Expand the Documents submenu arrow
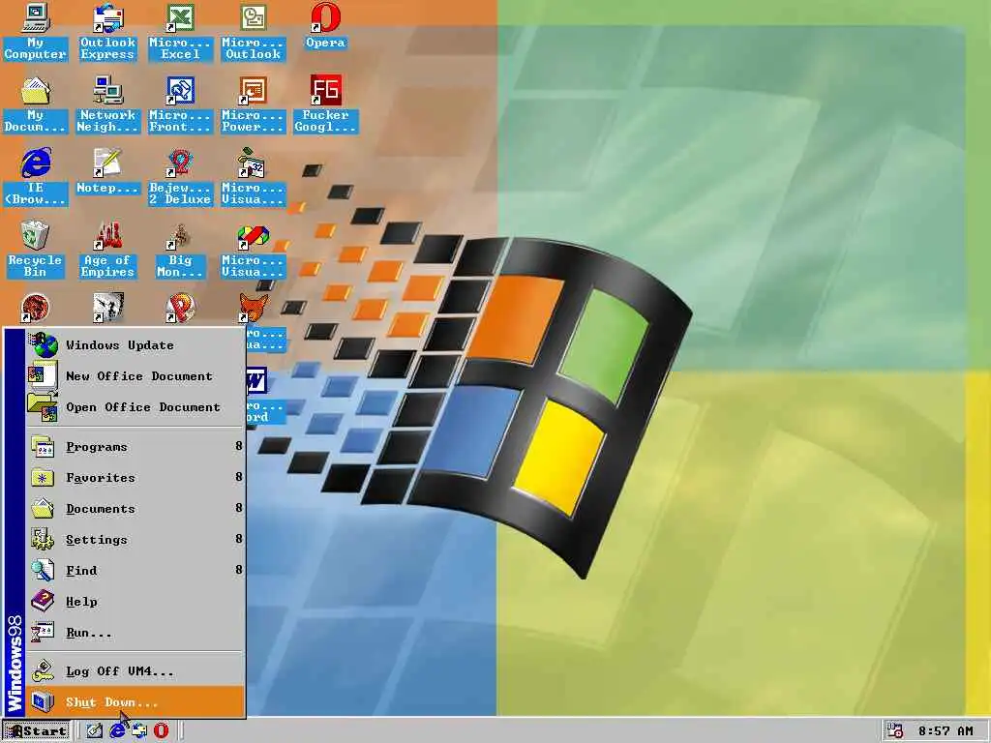 tap(239, 508)
